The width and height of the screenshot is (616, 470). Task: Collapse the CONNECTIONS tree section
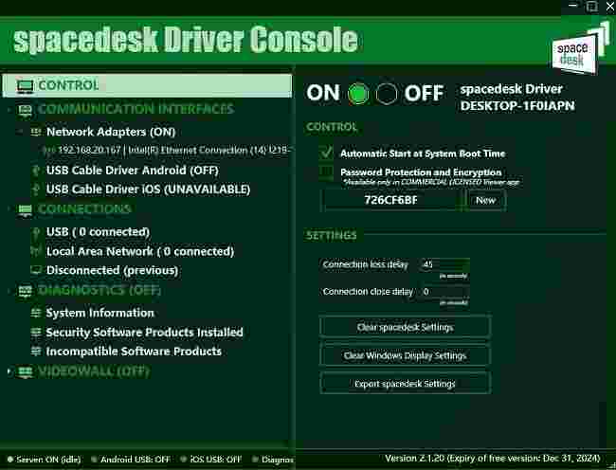point(9,209)
